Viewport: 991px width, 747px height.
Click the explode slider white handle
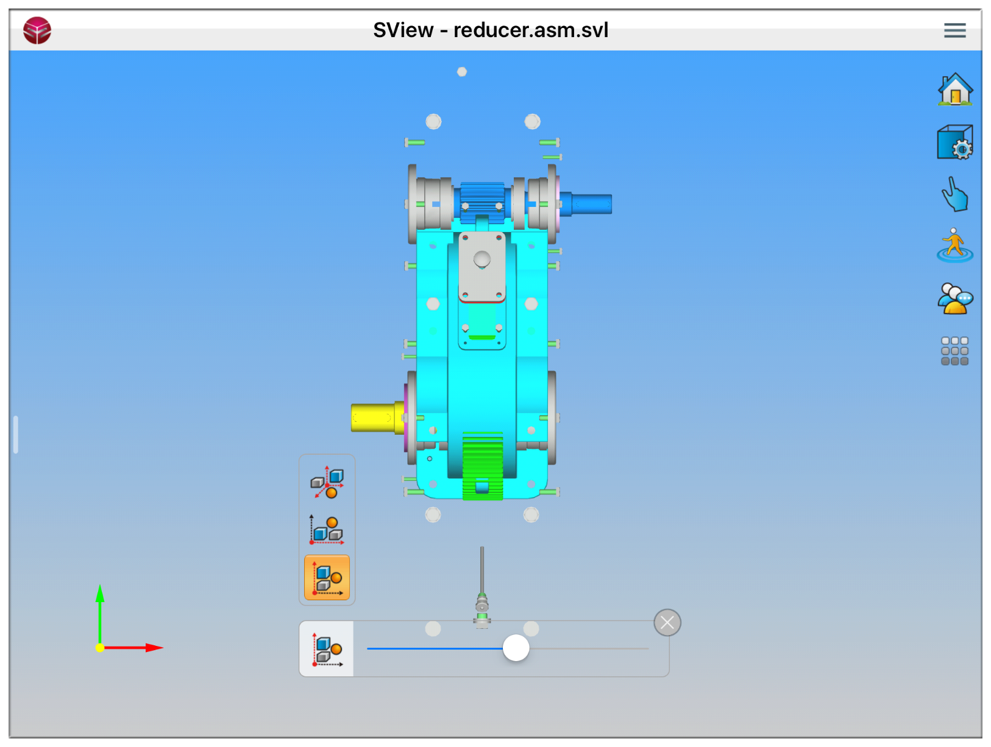tap(516, 648)
